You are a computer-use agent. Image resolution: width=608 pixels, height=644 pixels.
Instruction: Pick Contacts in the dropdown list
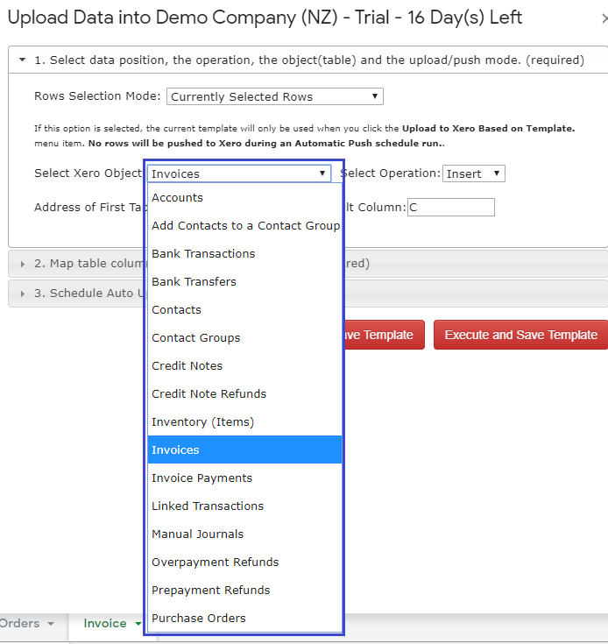[x=244, y=309]
